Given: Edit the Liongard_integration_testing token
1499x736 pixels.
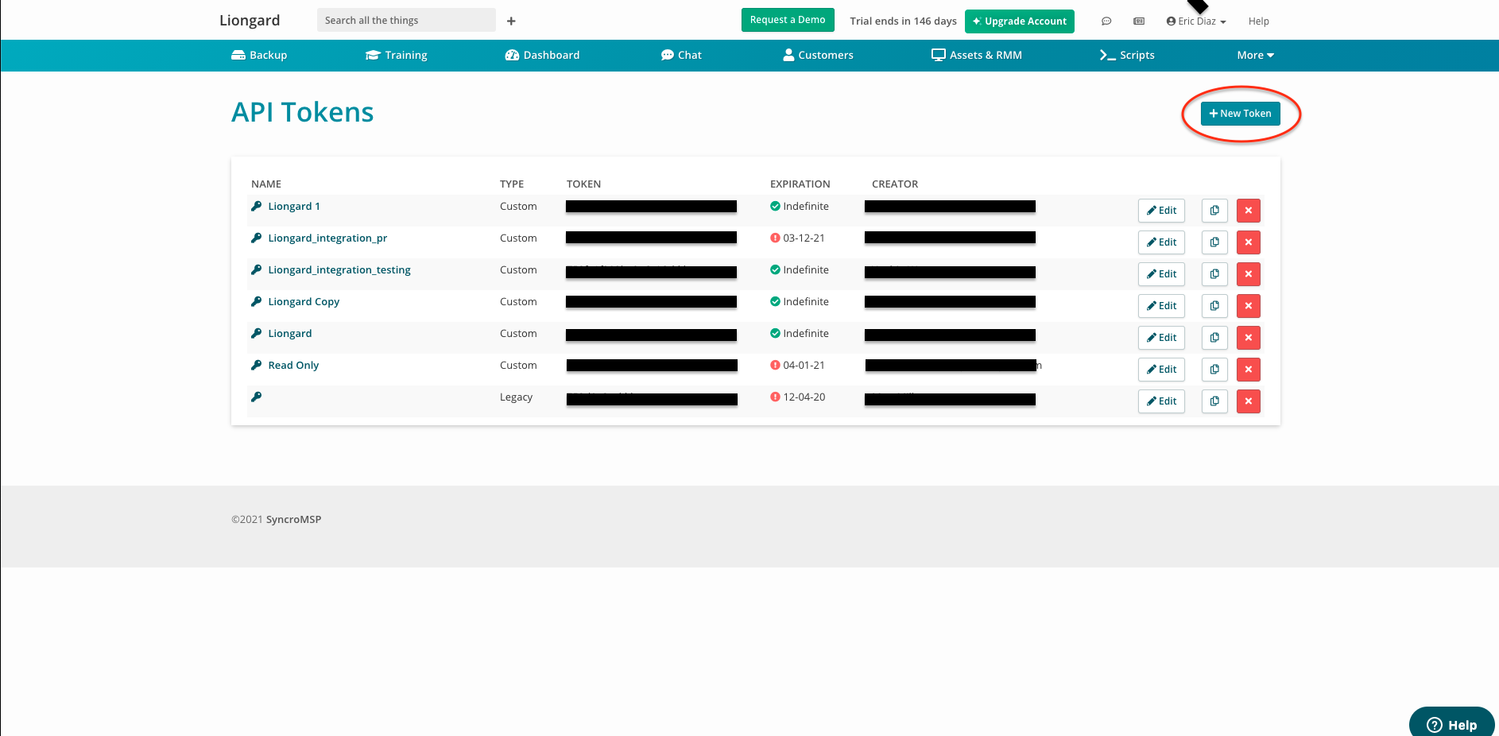Looking at the screenshot, I should [x=1161, y=274].
